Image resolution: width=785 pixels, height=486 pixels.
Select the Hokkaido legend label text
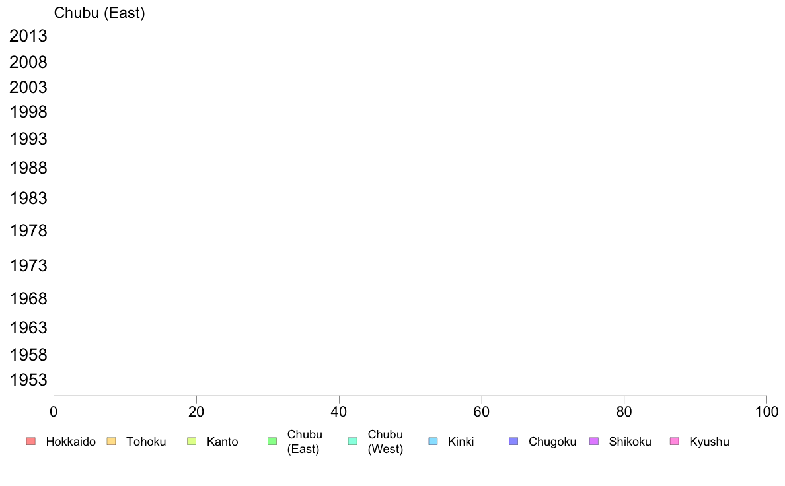[71, 442]
